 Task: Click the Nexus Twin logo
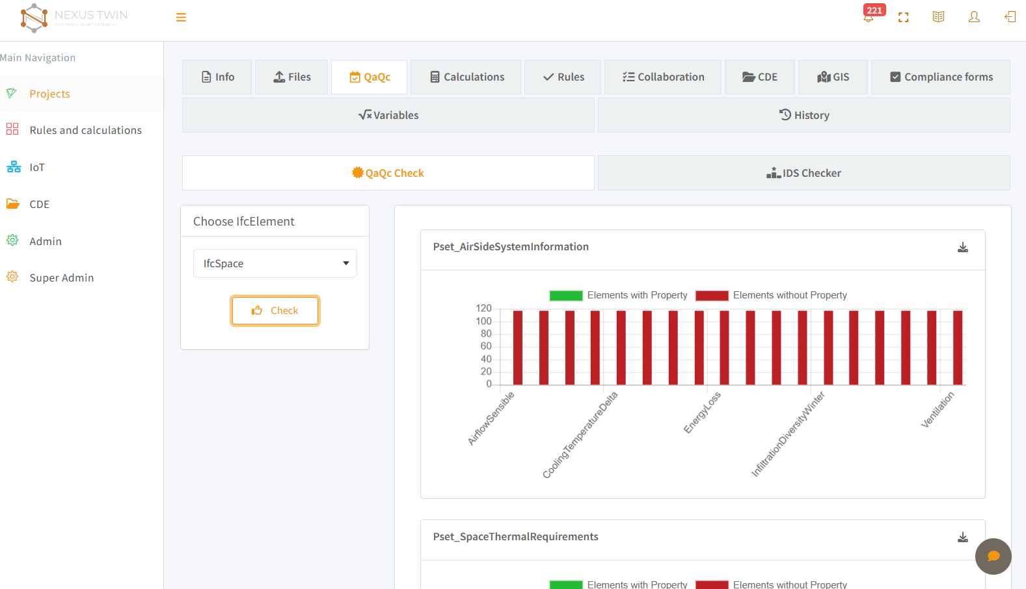(74, 18)
